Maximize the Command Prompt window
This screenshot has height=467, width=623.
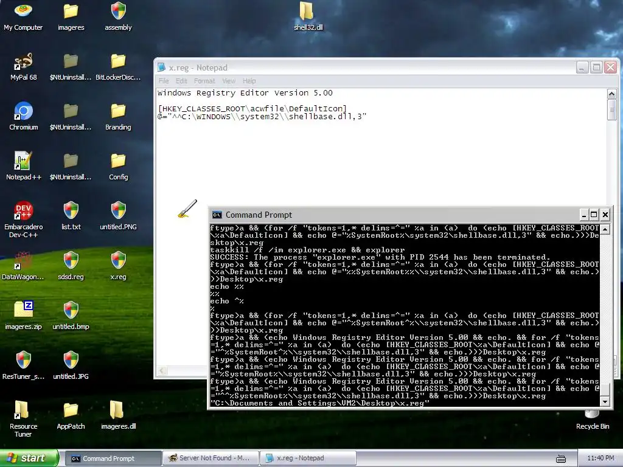pos(594,215)
